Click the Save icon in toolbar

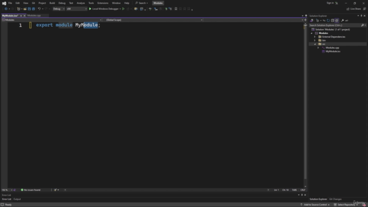coord(29,9)
